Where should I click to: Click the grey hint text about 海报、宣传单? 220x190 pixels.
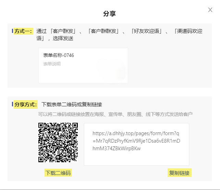click(115, 114)
